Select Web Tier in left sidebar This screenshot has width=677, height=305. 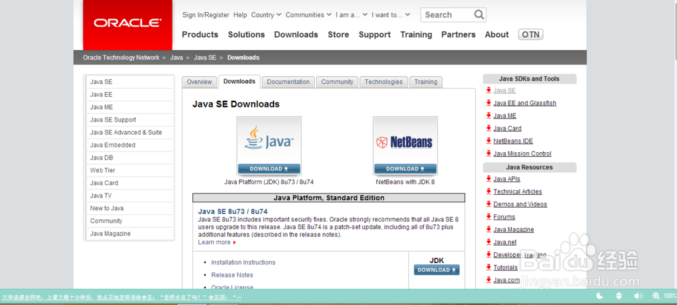click(129, 170)
